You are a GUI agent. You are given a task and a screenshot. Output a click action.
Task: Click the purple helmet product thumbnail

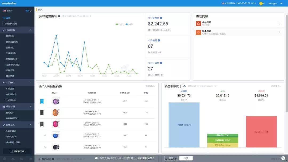click(x=56, y=101)
